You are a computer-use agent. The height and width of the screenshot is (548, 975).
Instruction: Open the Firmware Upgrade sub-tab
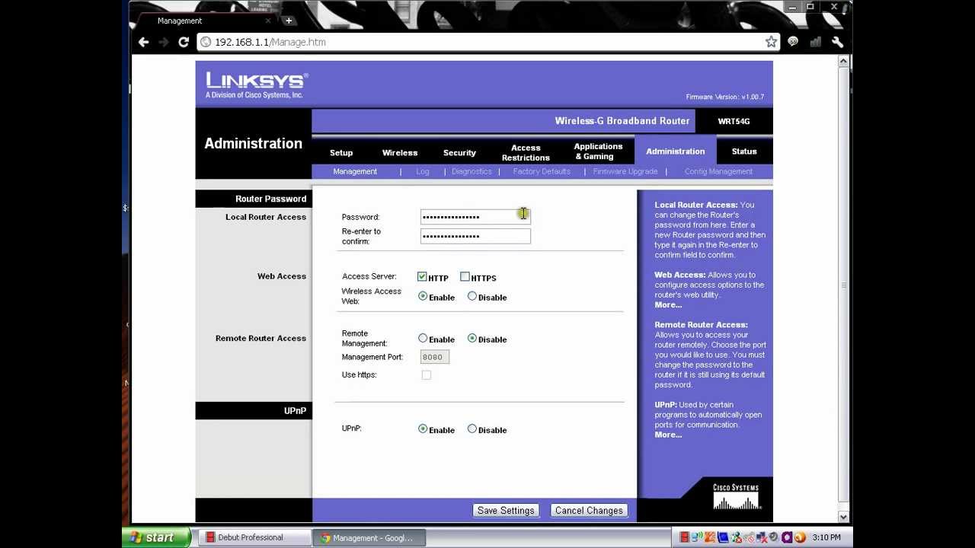pyautogui.click(x=625, y=171)
